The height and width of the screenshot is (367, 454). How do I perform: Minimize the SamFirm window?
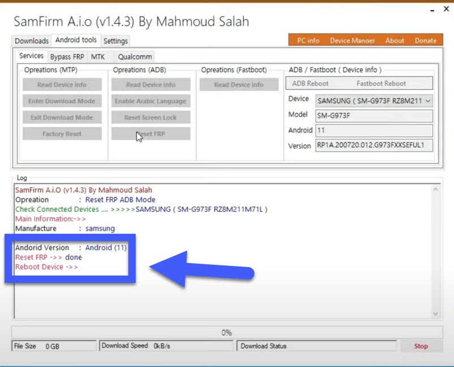tap(433, 10)
